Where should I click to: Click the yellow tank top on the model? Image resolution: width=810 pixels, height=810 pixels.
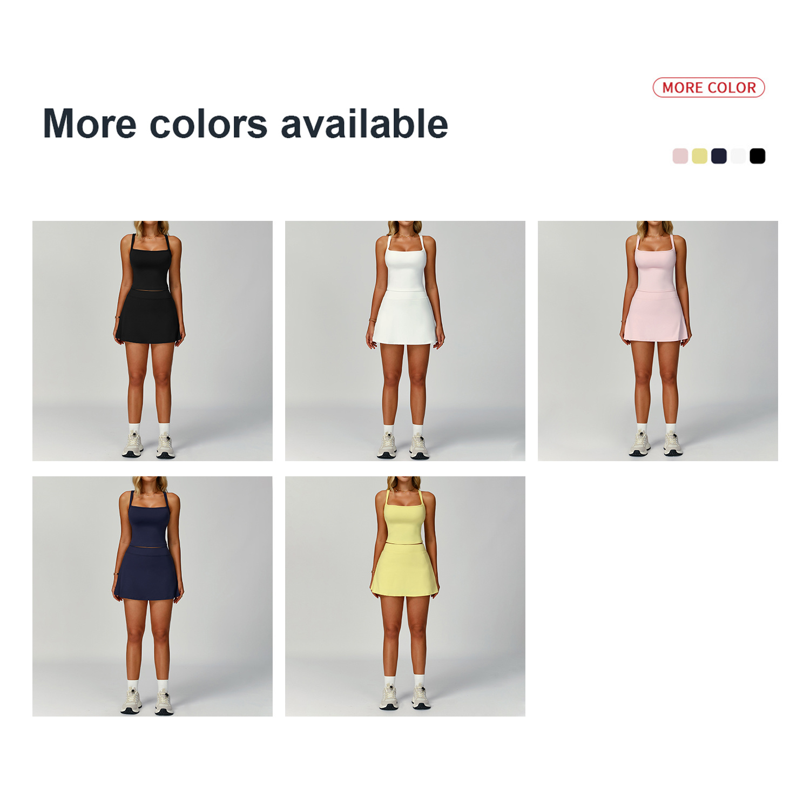404,518
